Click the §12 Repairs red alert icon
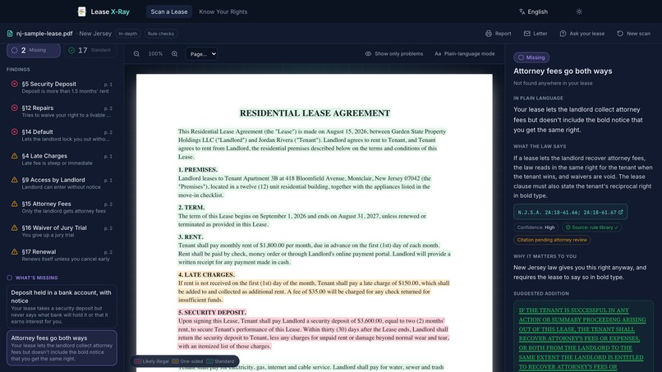 click(14, 108)
